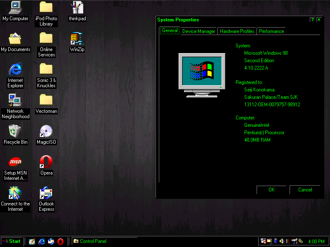Launch the Opera desktop shortcut
Image resolution: width=330 pixels, height=247 pixels.
point(46,162)
